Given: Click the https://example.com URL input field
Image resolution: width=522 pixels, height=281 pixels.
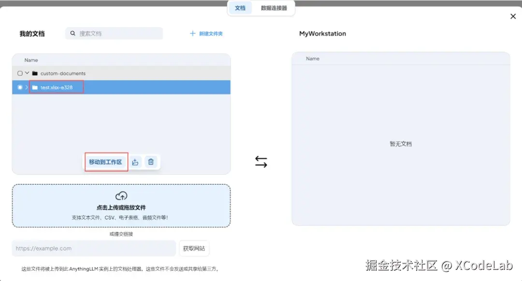Looking at the screenshot, I should click(x=93, y=248).
